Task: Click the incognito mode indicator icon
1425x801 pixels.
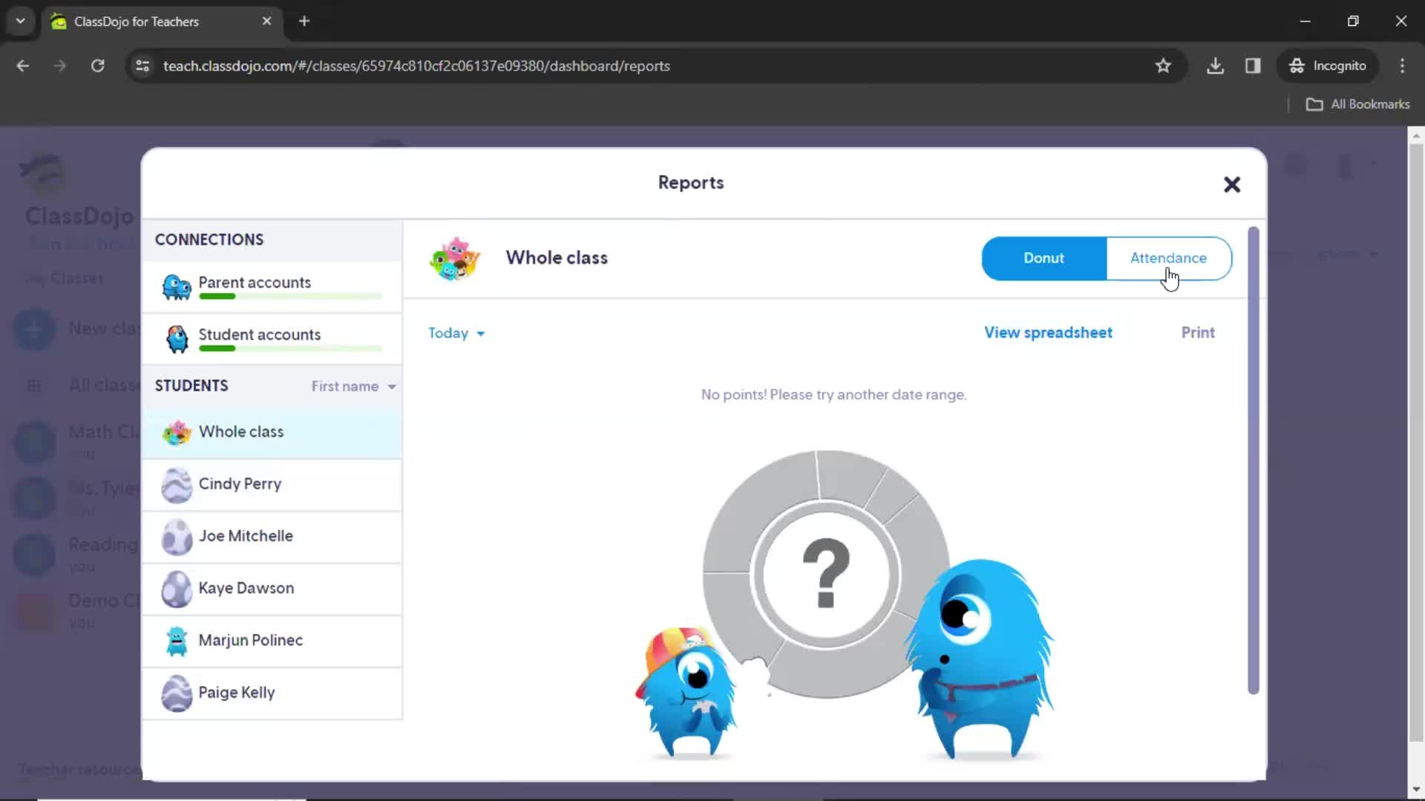Action: pyautogui.click(x=1295, y=65)
